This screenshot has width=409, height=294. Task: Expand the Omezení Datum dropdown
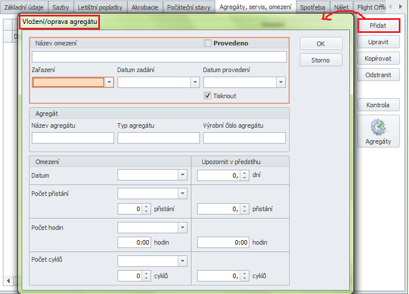tap(182, 175)
